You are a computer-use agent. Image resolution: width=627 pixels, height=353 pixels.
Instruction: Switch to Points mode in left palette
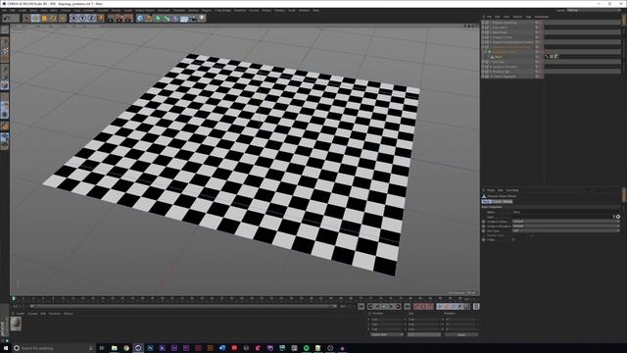[4, 68]
